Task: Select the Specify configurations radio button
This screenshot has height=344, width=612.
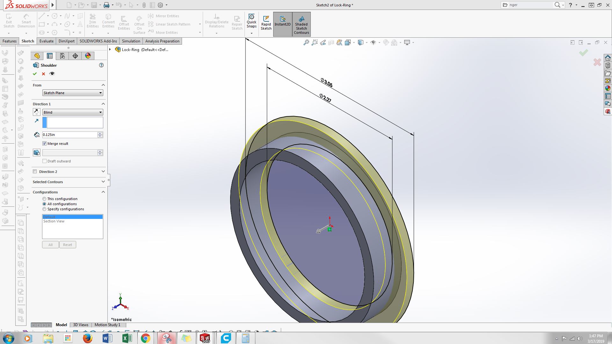Action: (44, 209)
